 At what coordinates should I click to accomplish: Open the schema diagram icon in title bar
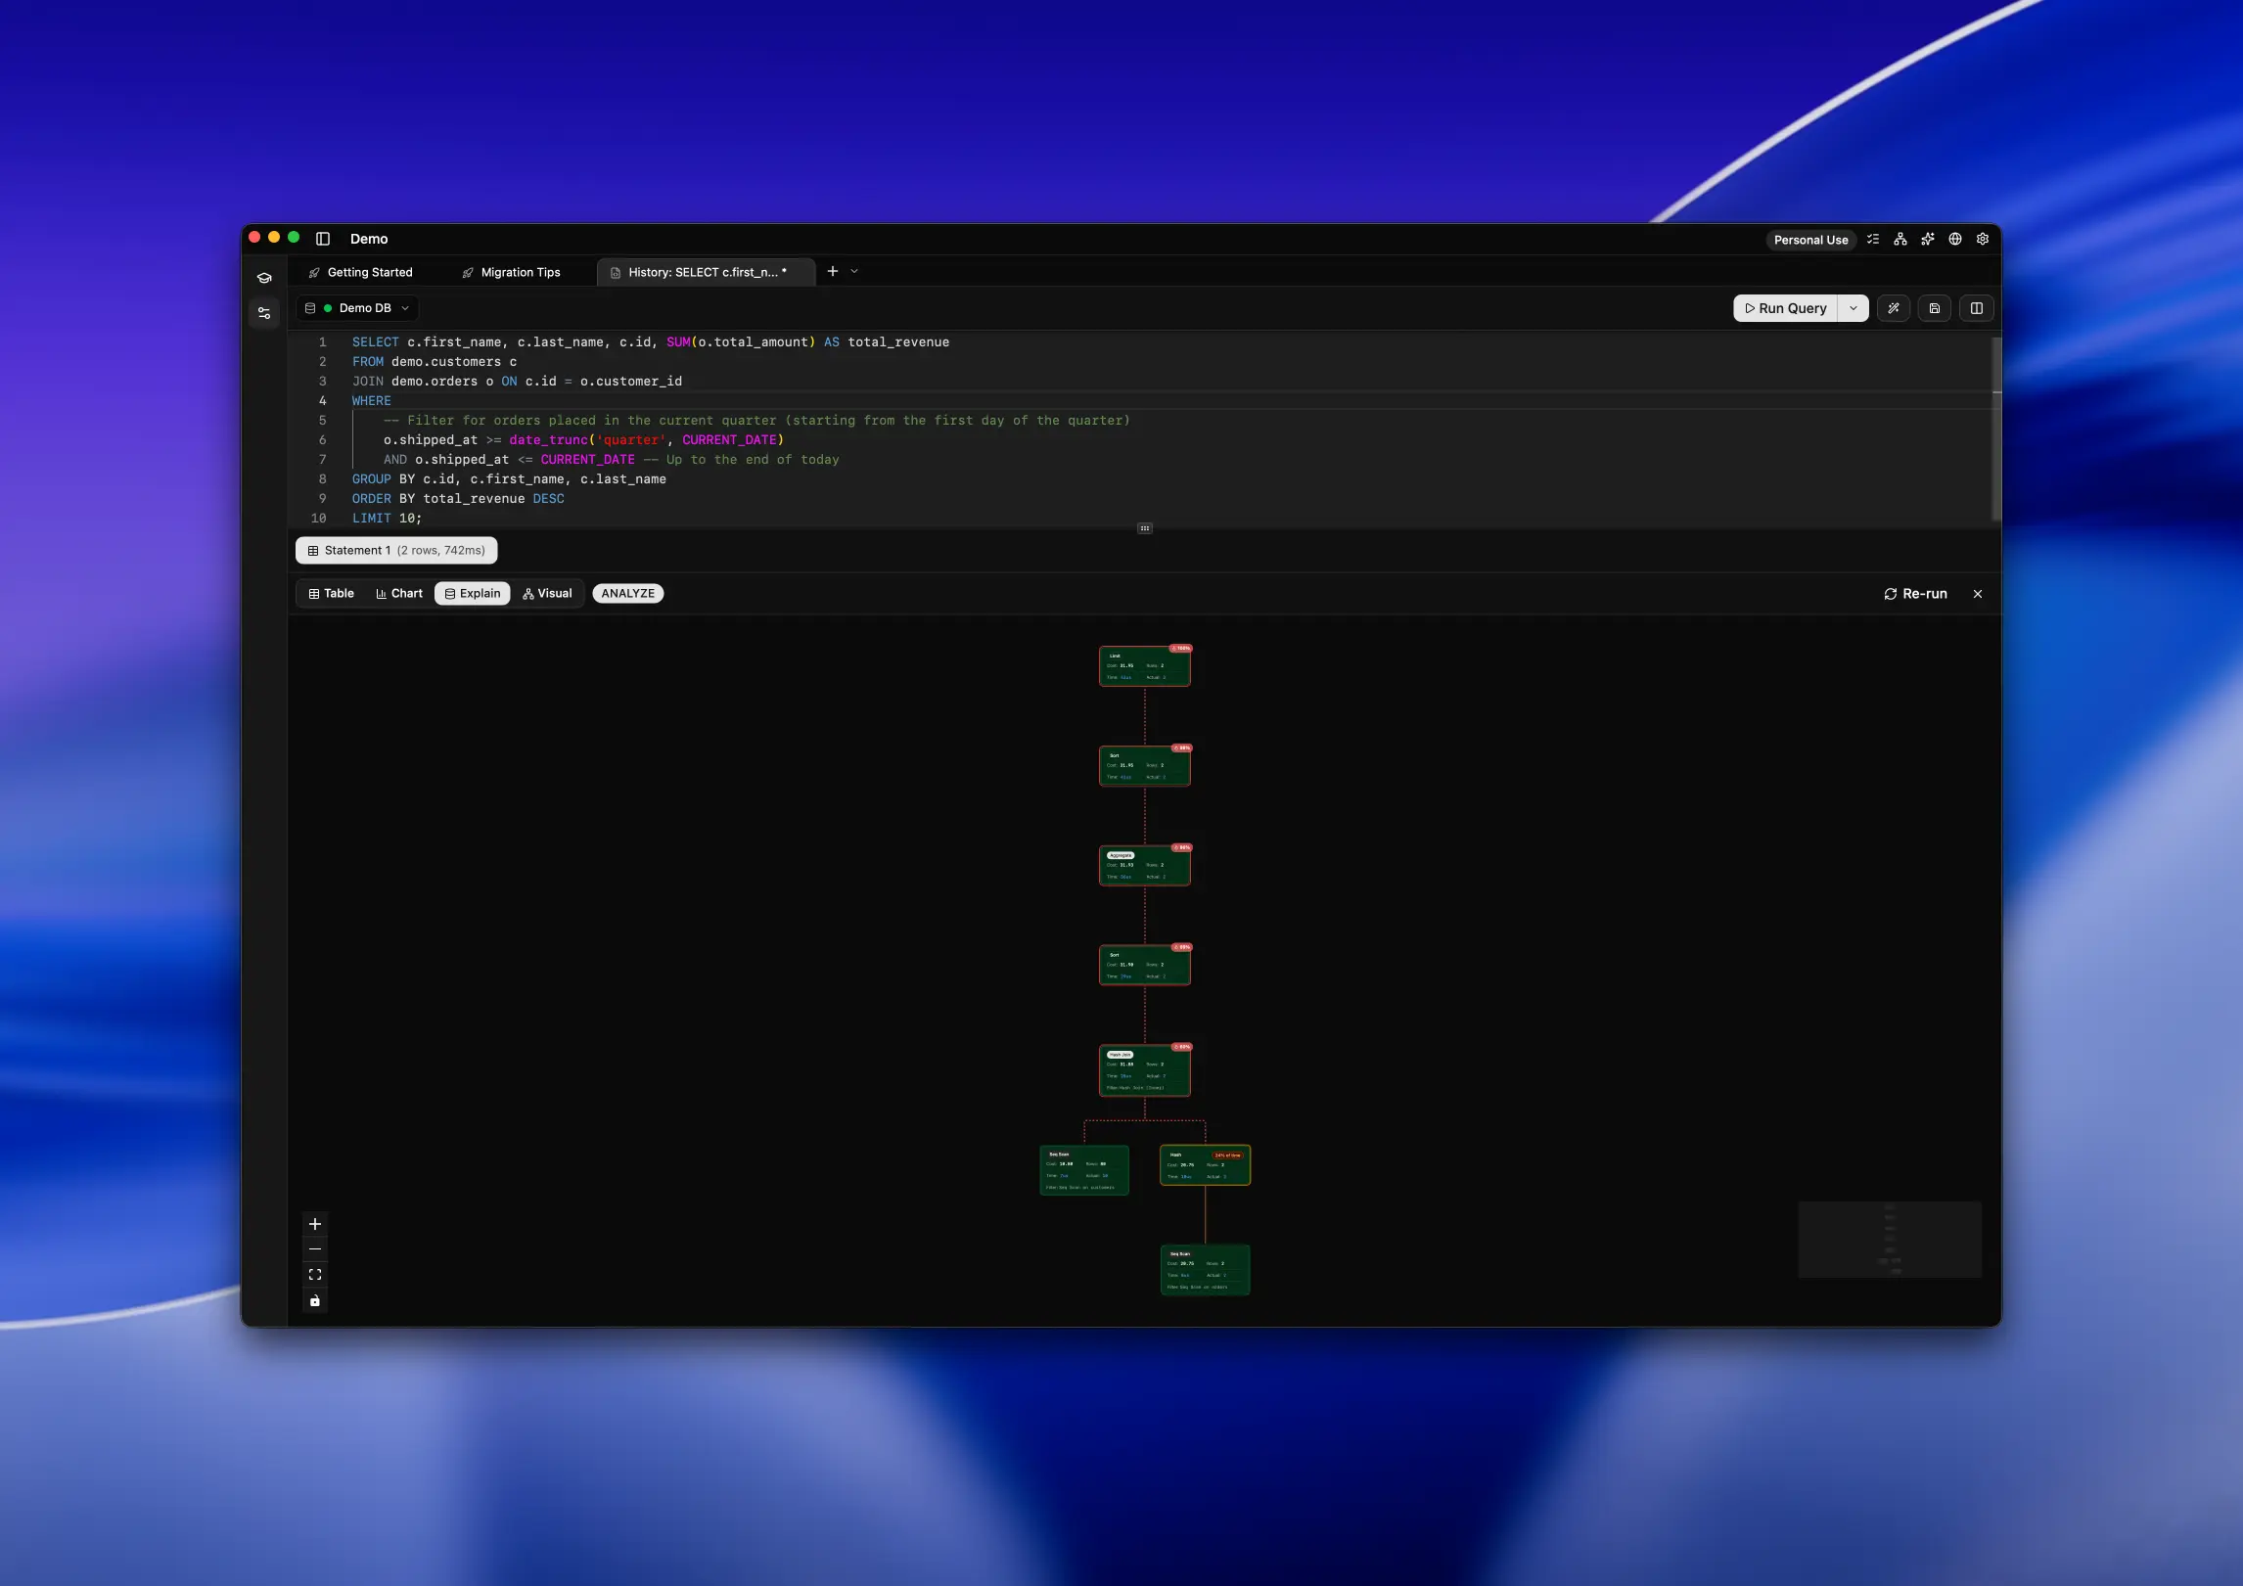1900,239
